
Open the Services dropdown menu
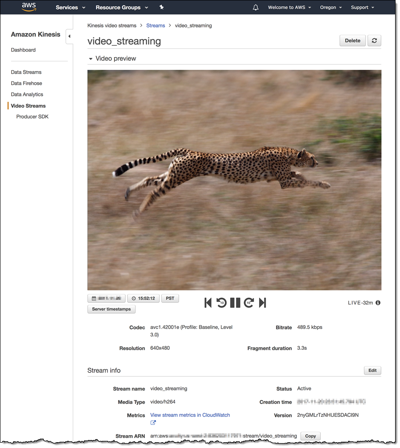click(70, 8)
